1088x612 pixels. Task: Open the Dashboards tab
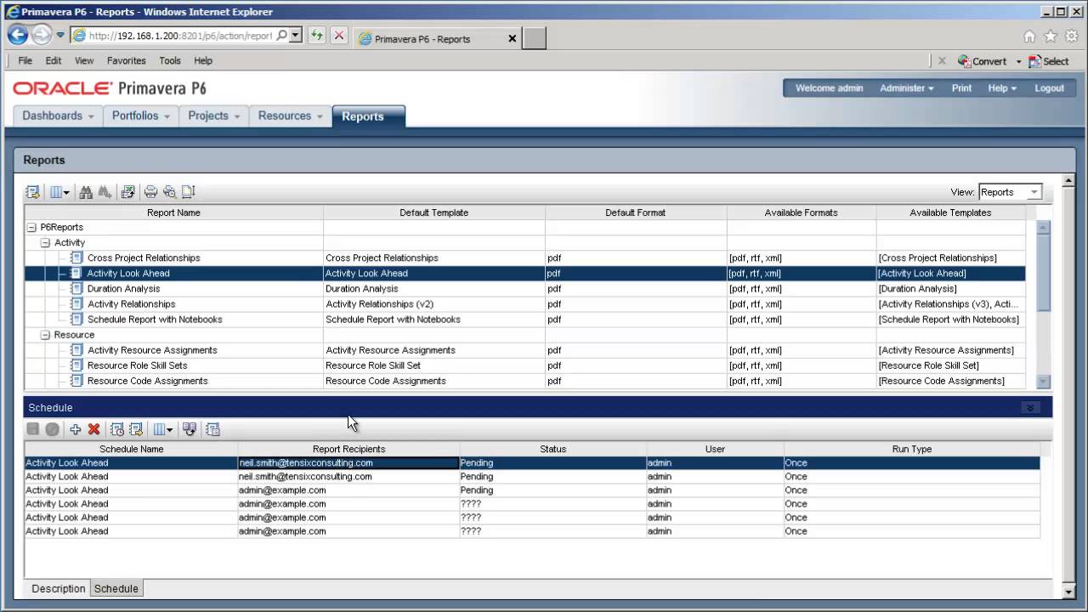(x=58, y=116)
